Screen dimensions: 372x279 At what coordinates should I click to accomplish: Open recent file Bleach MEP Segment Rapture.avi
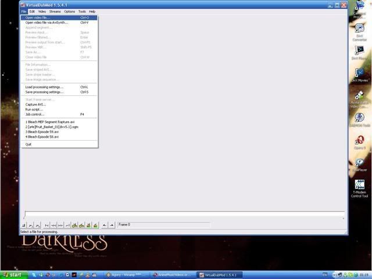coord(59,122)
